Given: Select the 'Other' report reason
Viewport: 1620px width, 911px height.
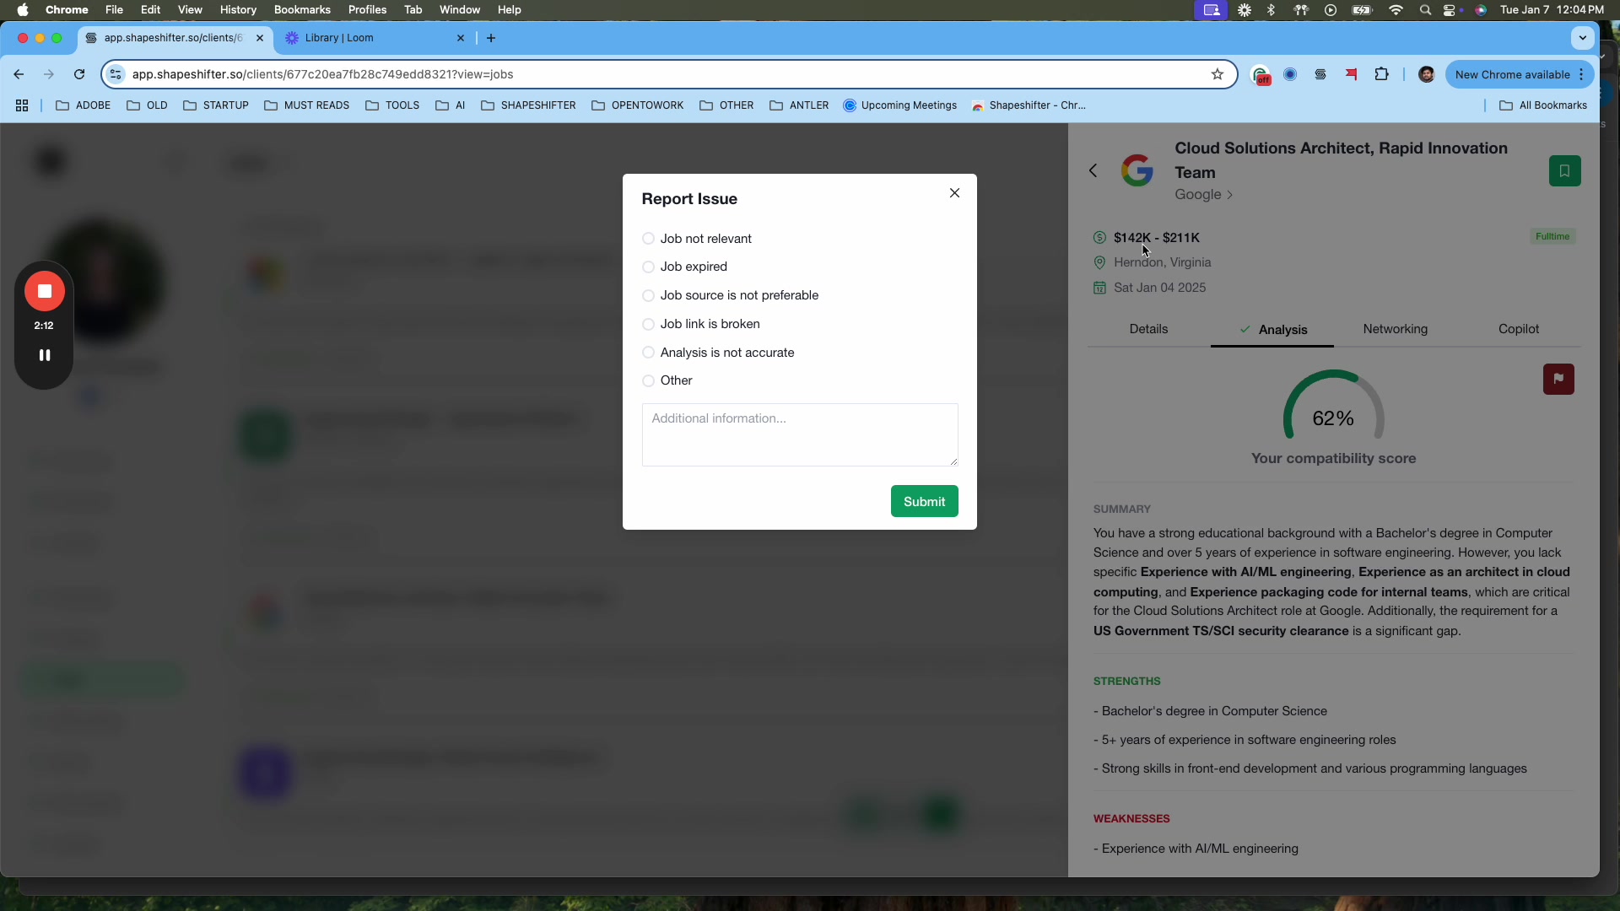Looking at the screenshot, I should (x=649, y=380).
